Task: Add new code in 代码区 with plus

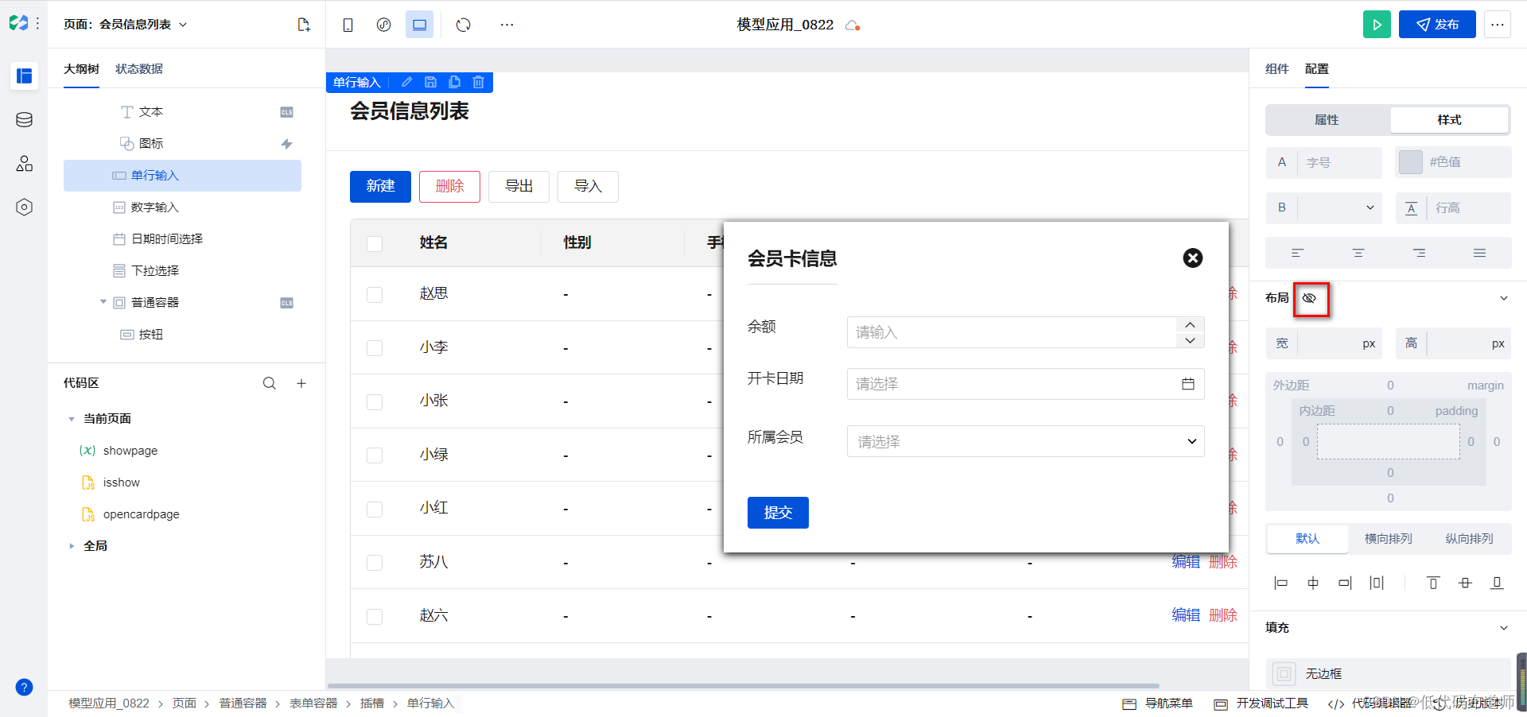Action: click(301, 383)
